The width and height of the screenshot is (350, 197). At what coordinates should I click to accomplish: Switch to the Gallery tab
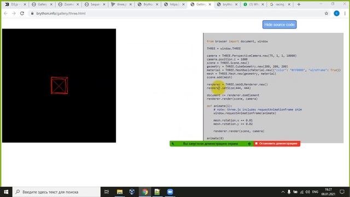pos(42,4)
